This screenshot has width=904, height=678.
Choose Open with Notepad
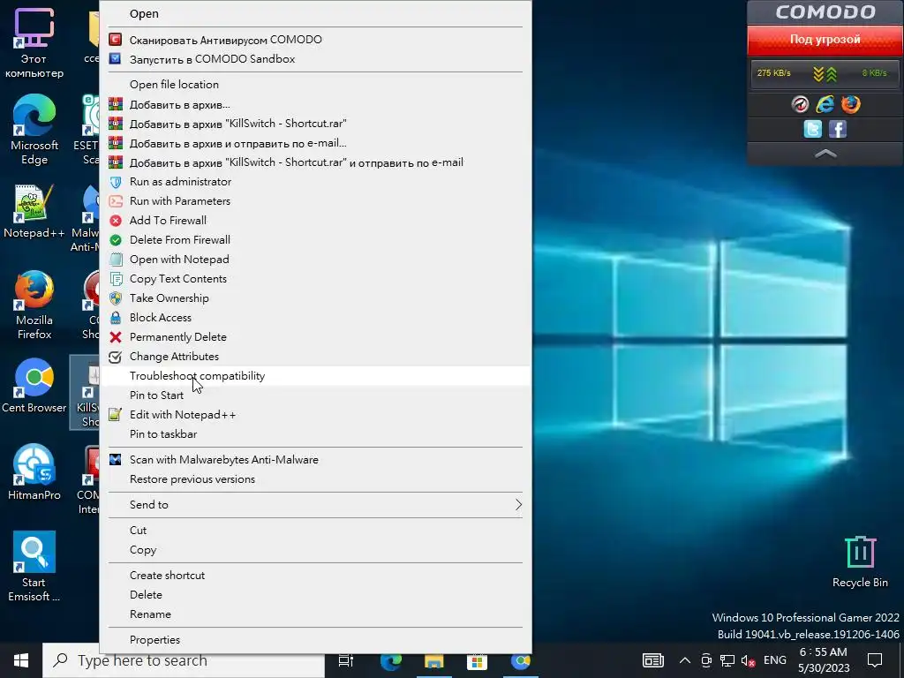(315, 260)
